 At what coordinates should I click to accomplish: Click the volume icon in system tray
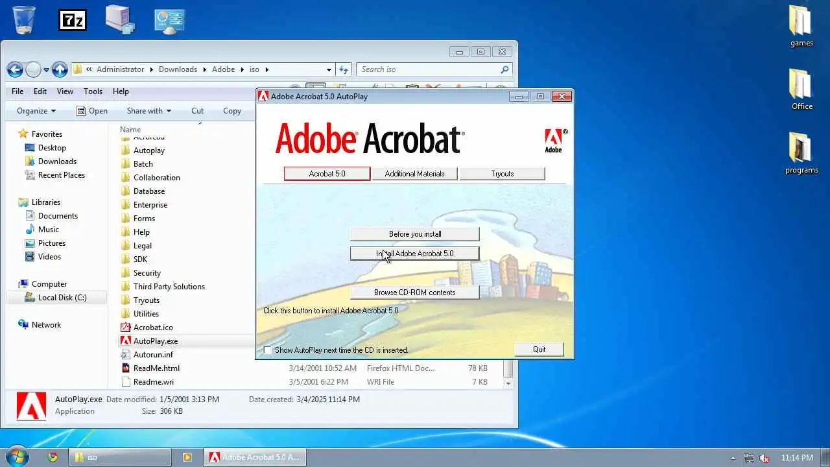(765, 458)
